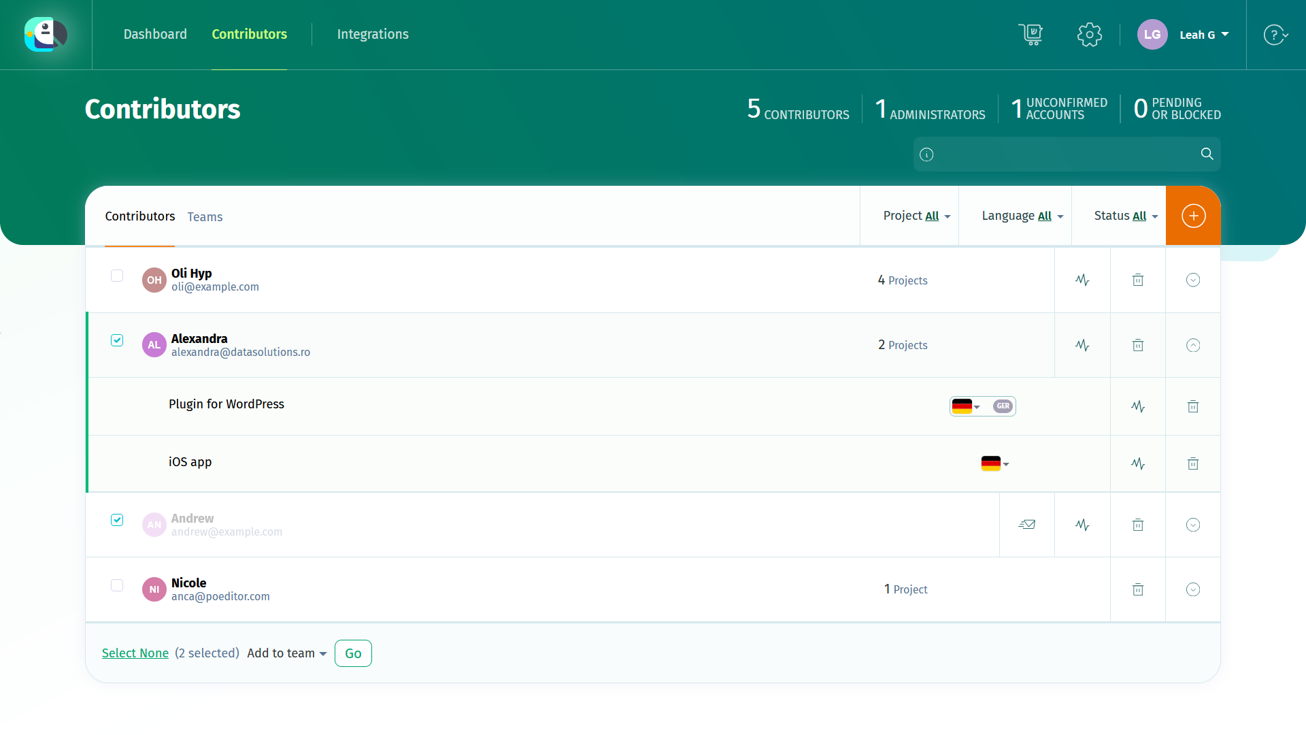View activity stats for Oli Hyp
Image resolution: width=1306 pixels, height=735 pixels.
coord(1082,280)
